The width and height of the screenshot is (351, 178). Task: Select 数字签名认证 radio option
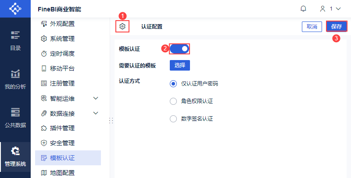(173, 118)
